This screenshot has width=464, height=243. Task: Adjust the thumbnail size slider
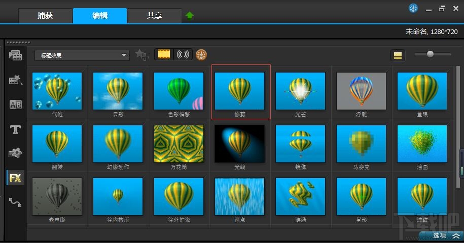(x=430, y=54)
